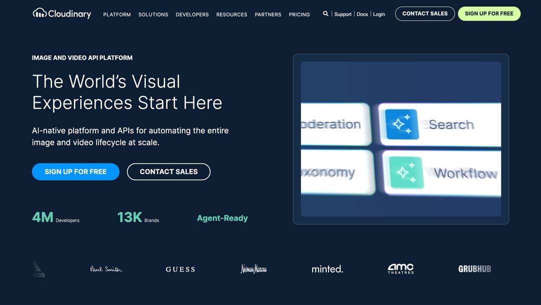
Task: Click the Neiman Marcus brand logo
Action: (253, 269)
